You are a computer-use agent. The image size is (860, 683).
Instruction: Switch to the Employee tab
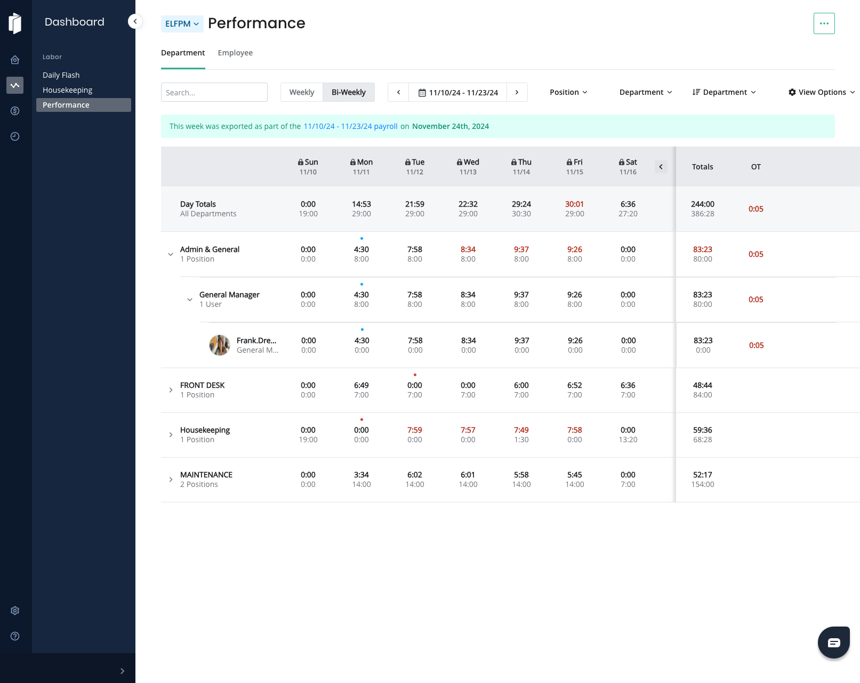click(x=235, y=53)
